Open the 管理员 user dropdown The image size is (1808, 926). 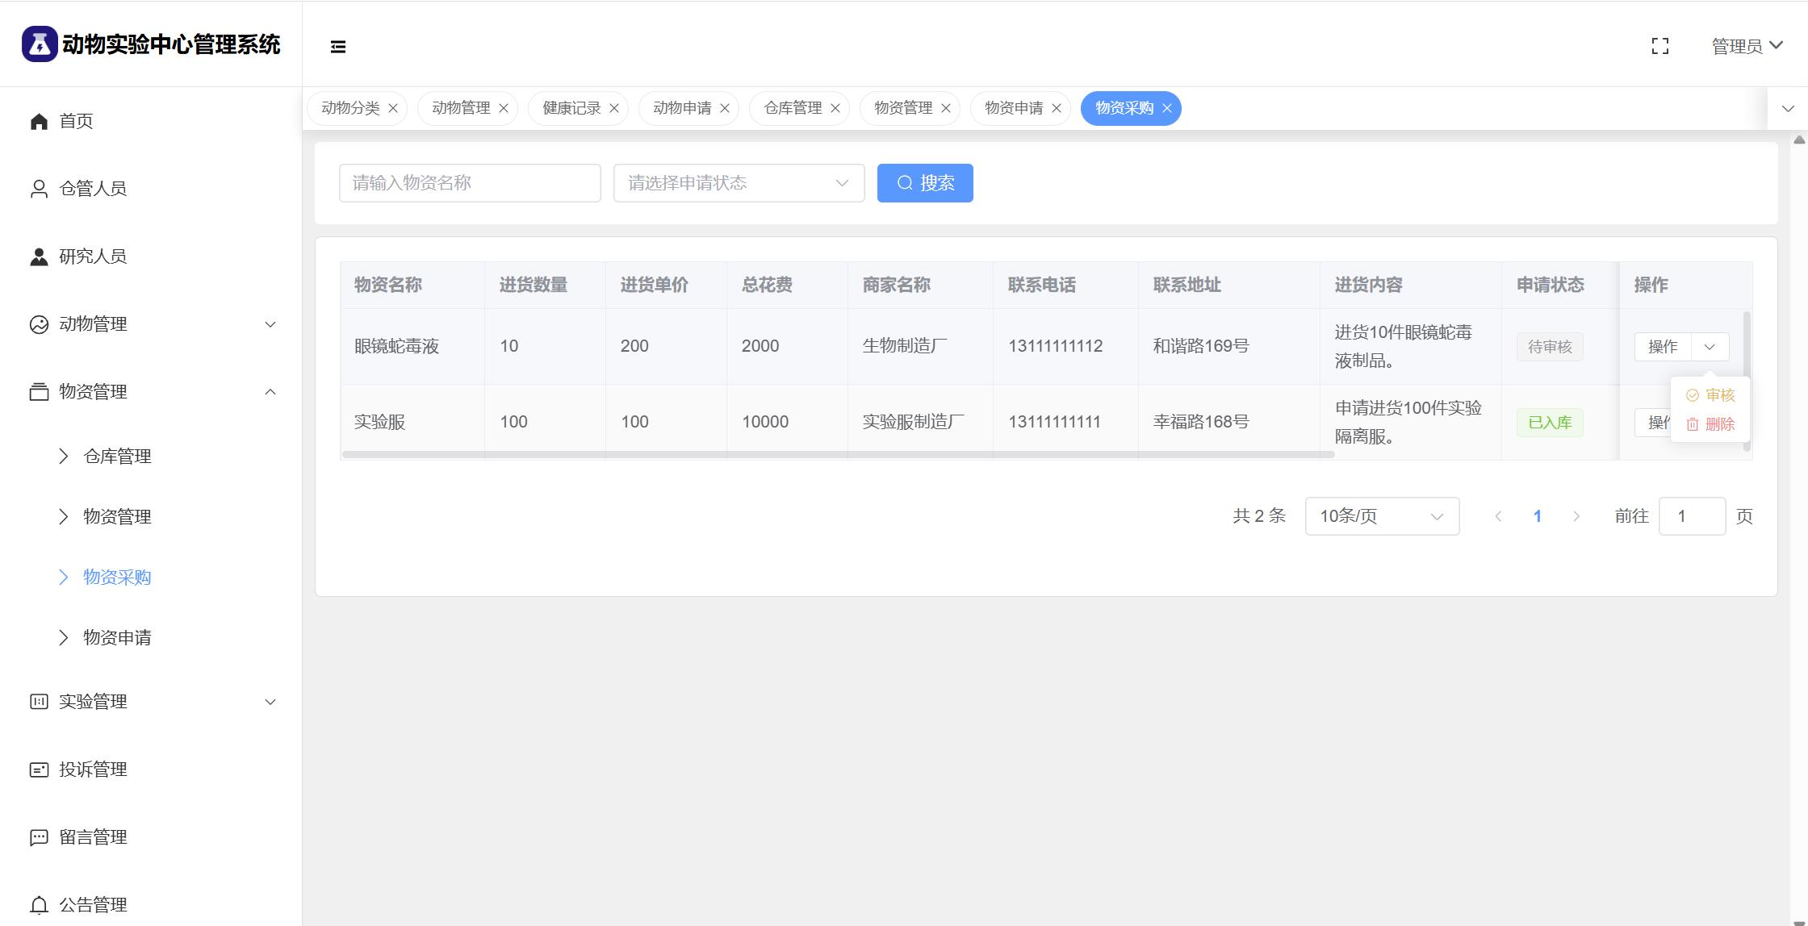tap(1747, 47)
